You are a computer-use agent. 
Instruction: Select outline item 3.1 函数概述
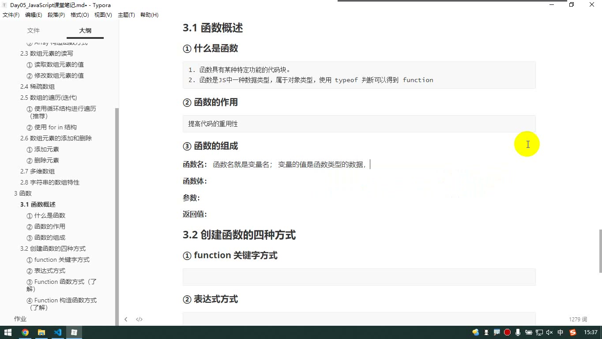(x=38, y=204)
